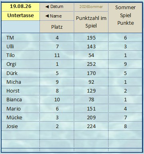Image resolution: width=144 pixels, height=154 pixels.
Task: Select the yellow Untertasse name cell
Action: pos(21,16)
